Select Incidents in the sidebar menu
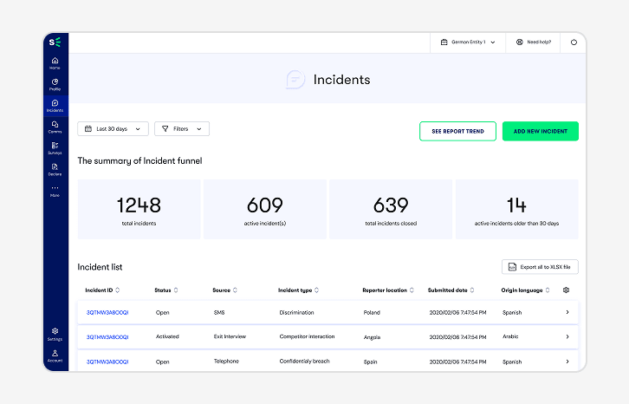The height and width of the screenshot is (404, 629). click(x=55, y=105)
